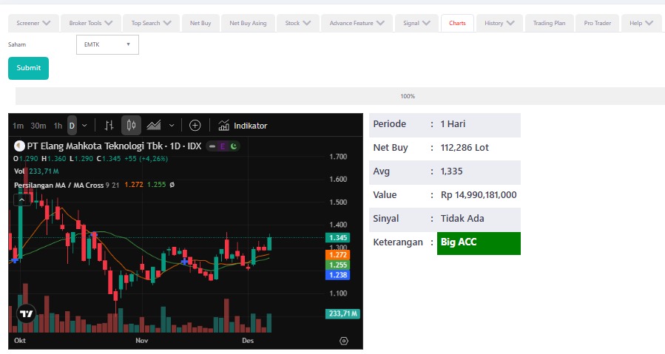Go to the Trading Plan tab
Viewport: 665px width, 354px height.
[x=549, y=23]
